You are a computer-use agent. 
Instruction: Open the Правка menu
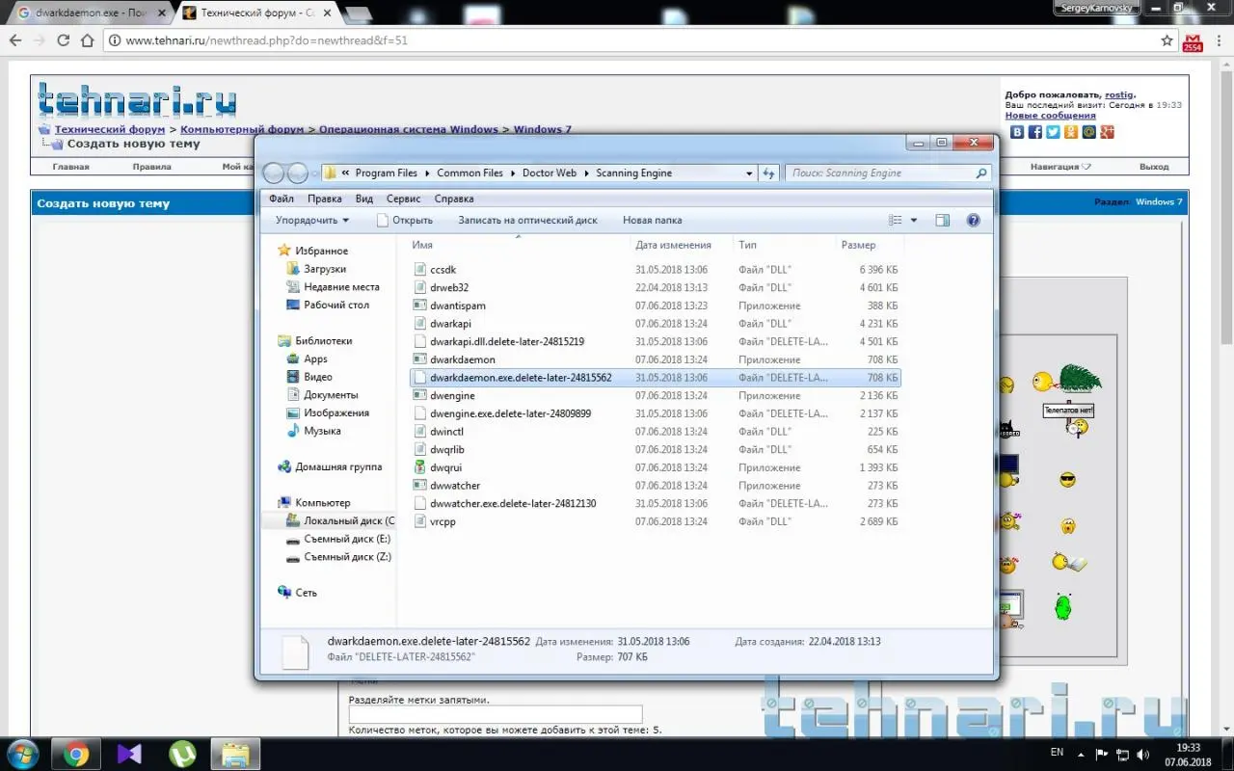point(325,199)
